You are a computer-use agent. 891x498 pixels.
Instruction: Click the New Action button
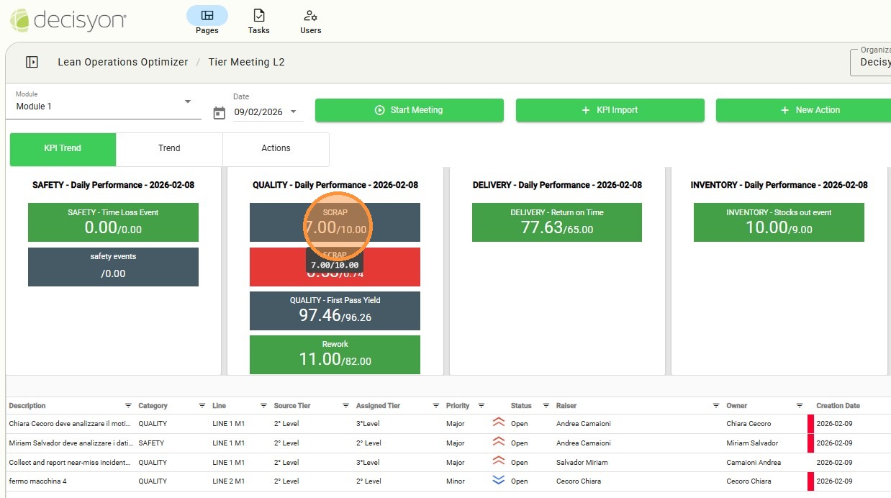point(810,110)
